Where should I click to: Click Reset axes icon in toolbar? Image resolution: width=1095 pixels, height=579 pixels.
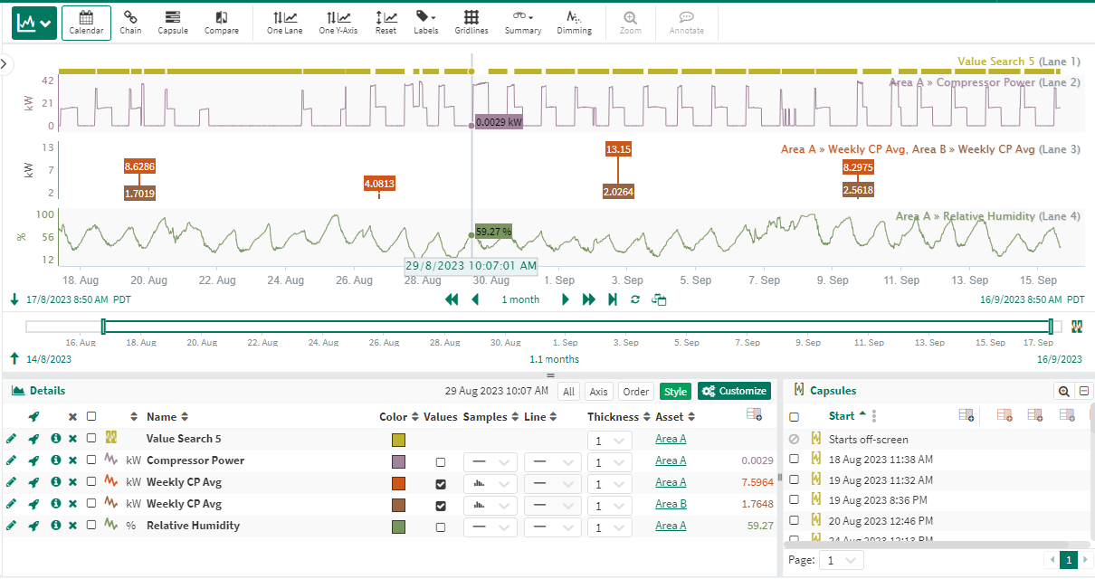(386, 22)
